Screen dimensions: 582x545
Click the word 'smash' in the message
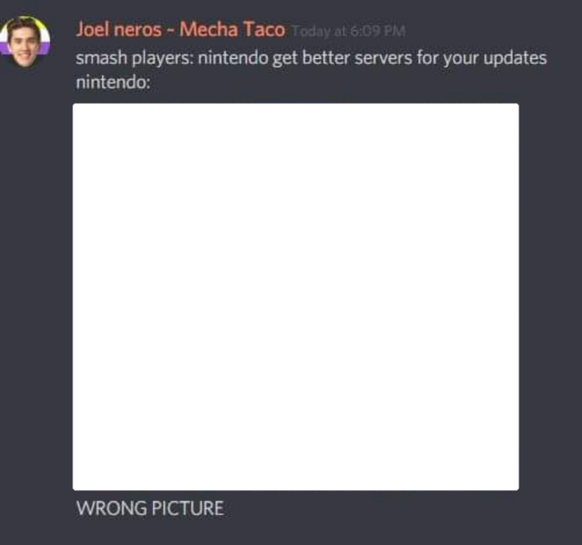click(x=101, y=58)
